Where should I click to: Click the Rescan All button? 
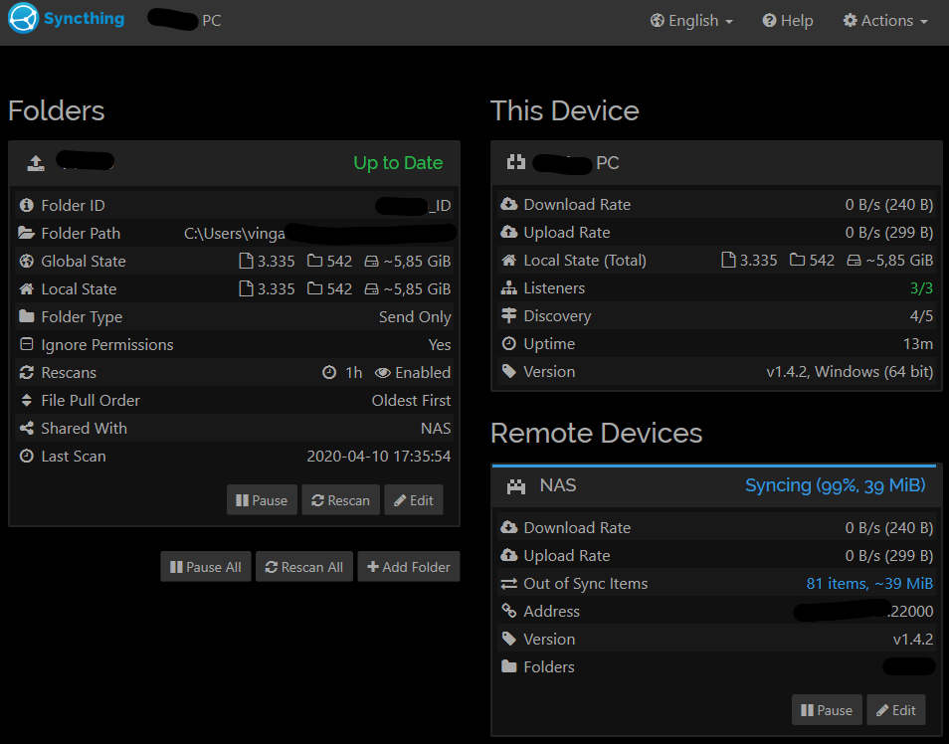point(304,567)
